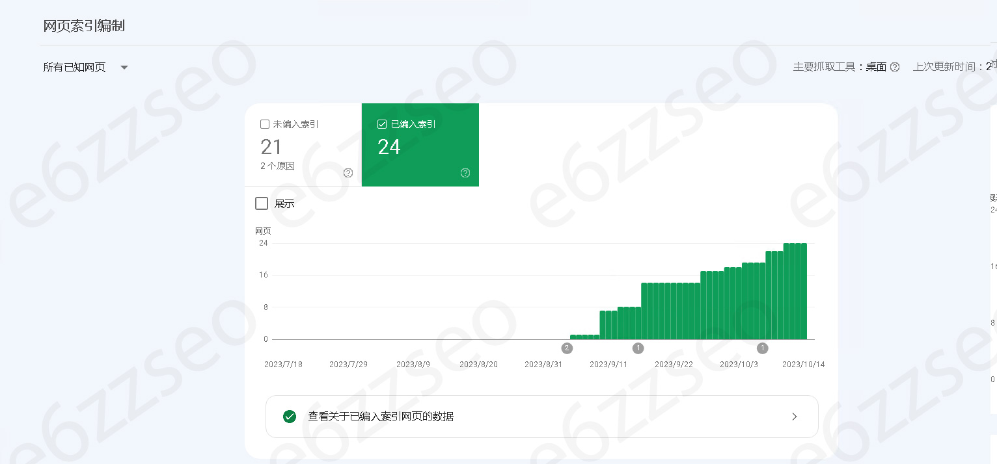This screenshot has width=997, height=464.
Task: Click the 上次更新时间 label
Action: (947, 67)
